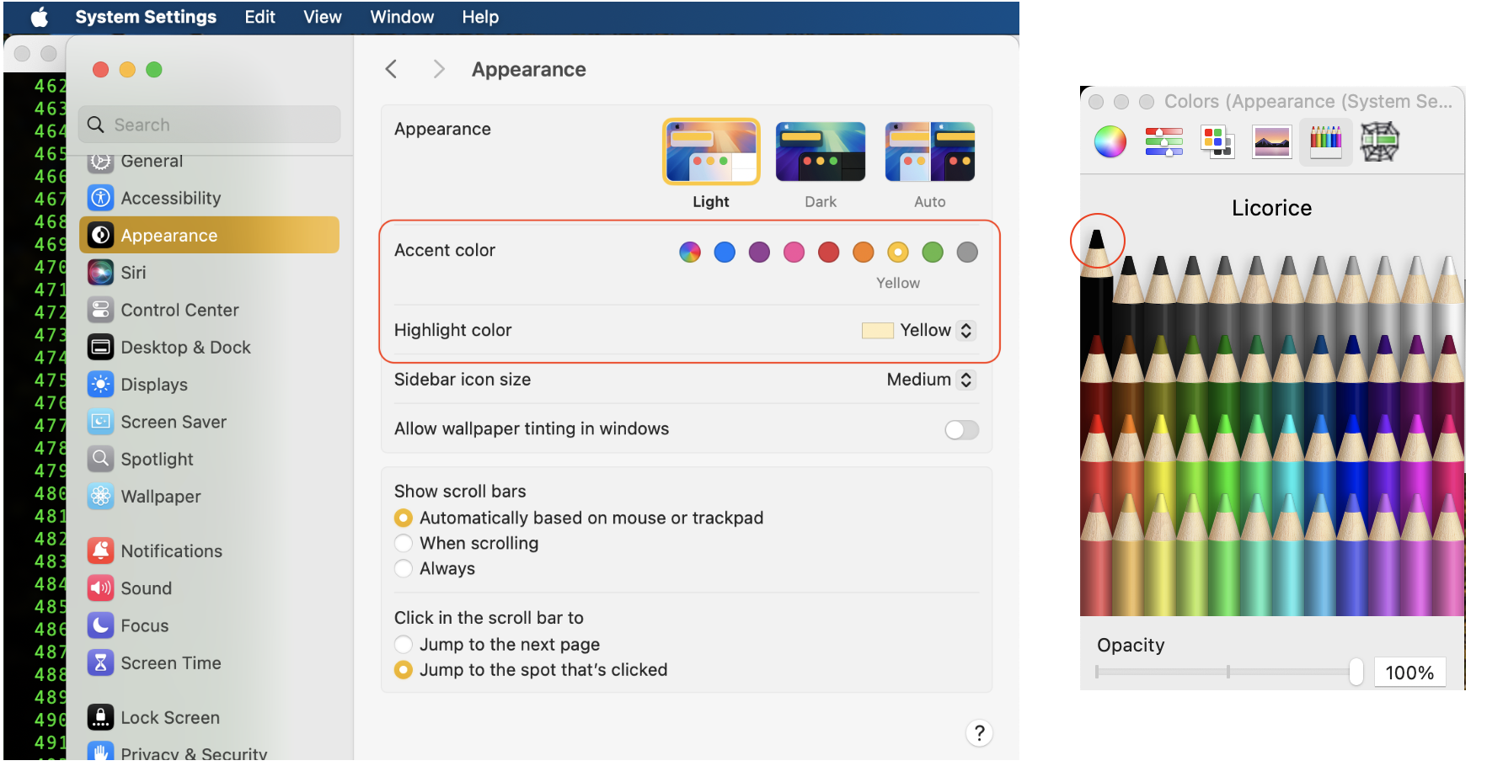Open Wallpaper icon in sidebar
Image resolution: width=1503 pixels, height=766 pixels.
click(101, 497)
